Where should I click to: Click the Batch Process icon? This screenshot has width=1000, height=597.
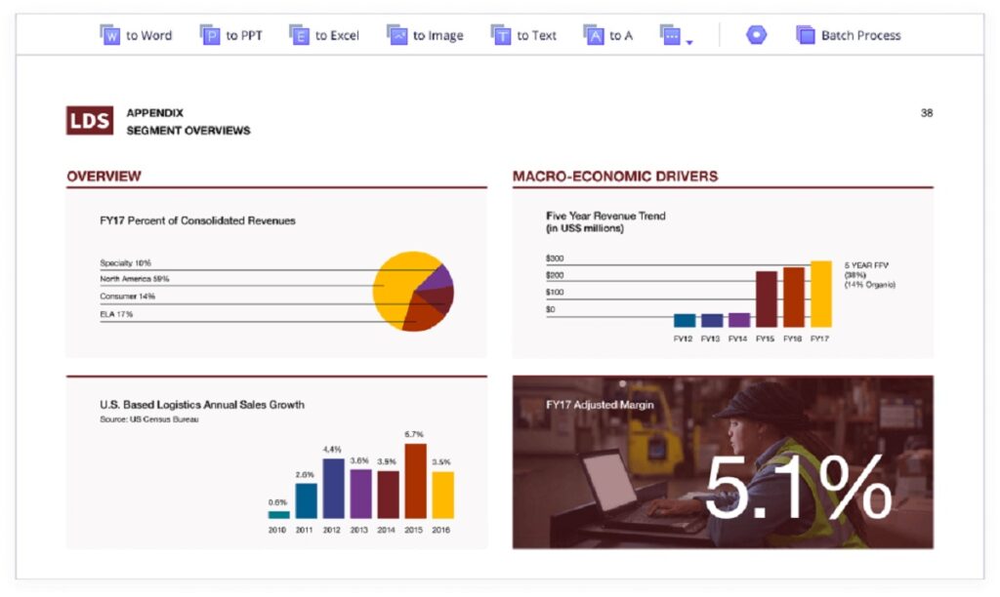pos(806,35)
